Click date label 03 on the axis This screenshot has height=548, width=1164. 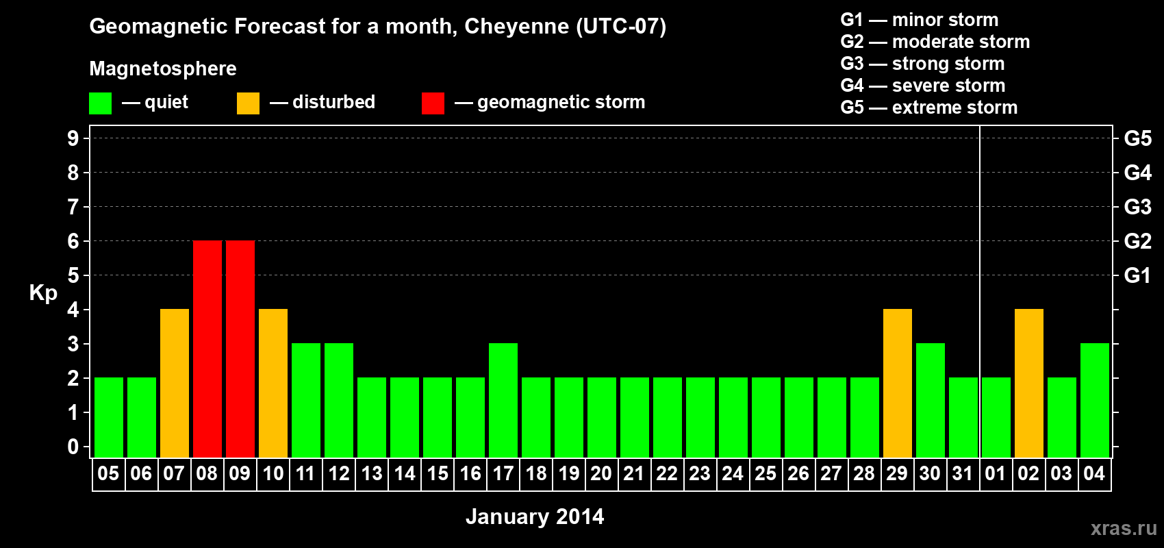pos(1061,473)
